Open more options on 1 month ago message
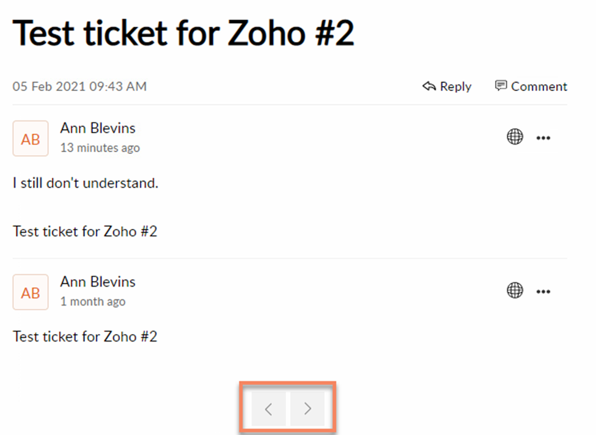 point(543,292)
